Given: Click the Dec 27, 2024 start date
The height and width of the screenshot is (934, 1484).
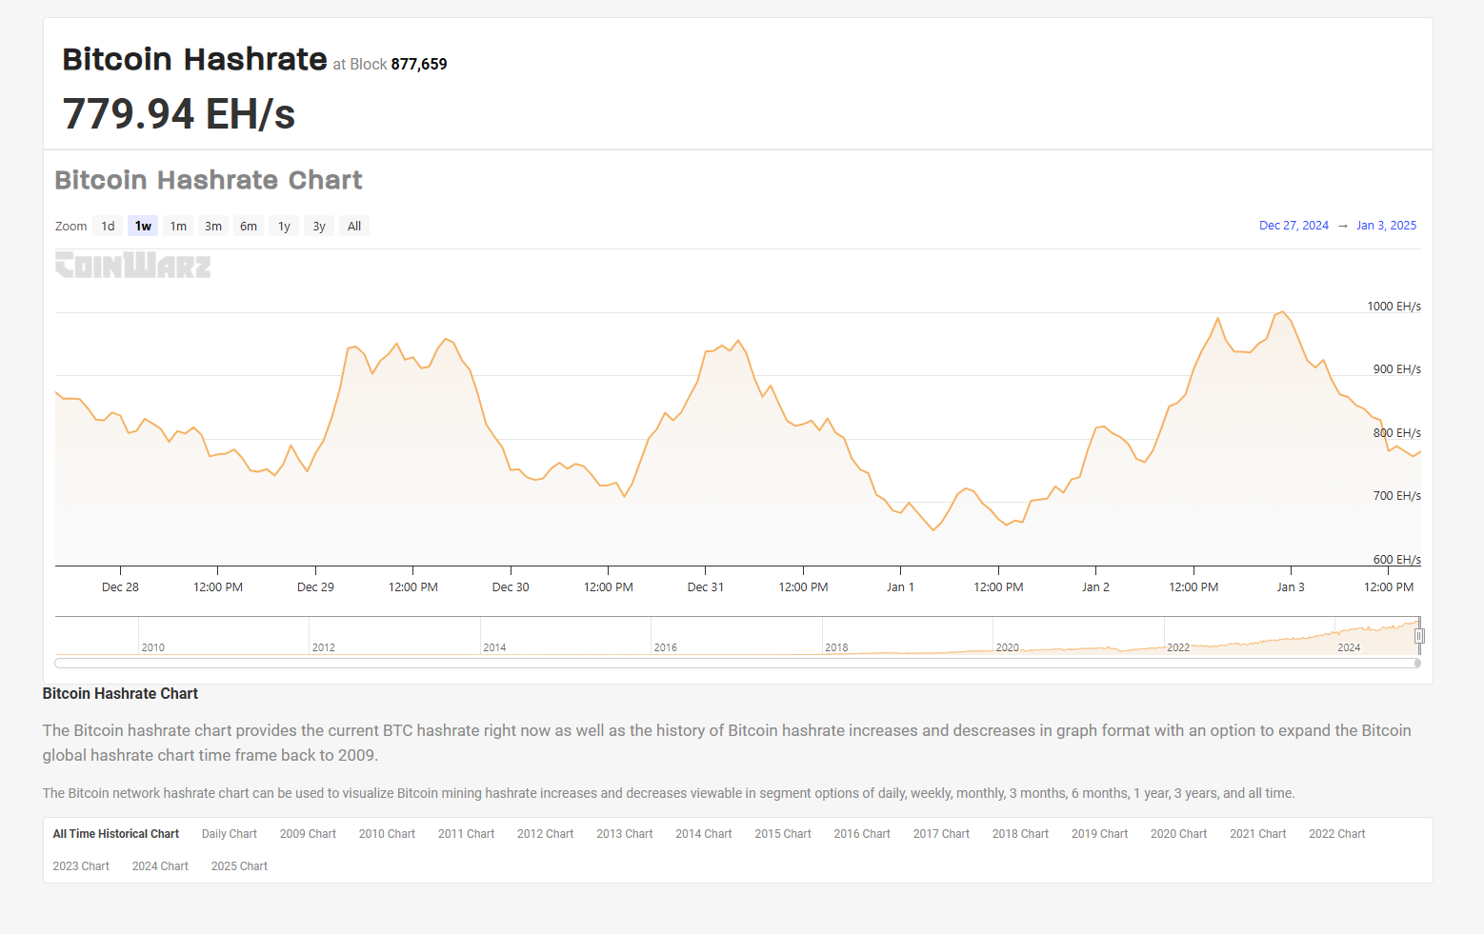Looking at the screenshot, I should tap(1293, 226).
